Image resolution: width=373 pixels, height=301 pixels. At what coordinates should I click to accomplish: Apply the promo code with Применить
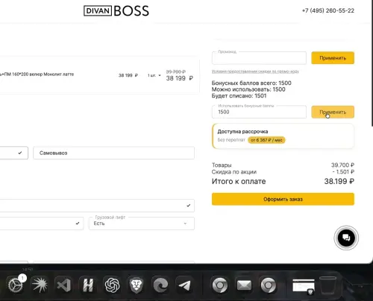tap(333, 58)
